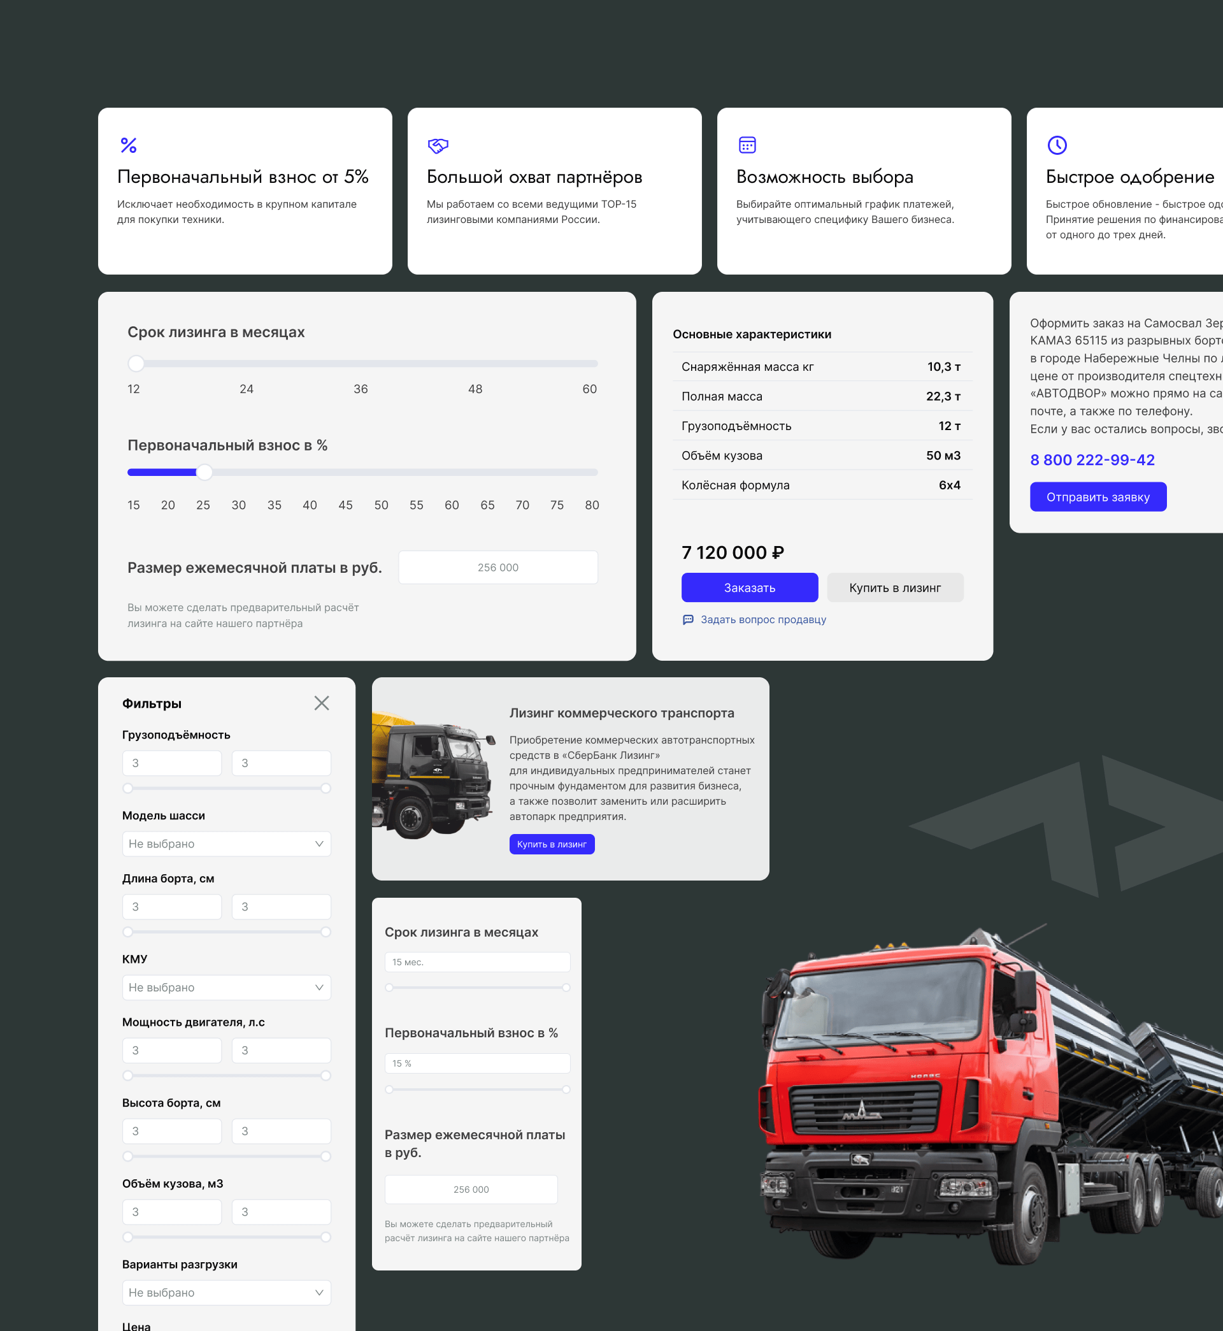
Task: Click the calendar icon above Возможность выбора
Action: pyautogui.click(x=747, y=145)
